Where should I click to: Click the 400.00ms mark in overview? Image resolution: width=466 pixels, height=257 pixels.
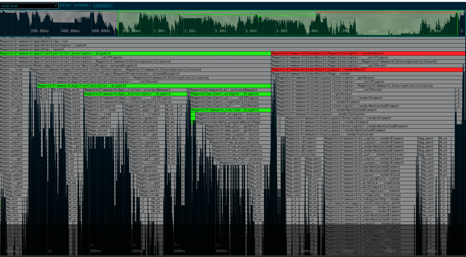pos(70,31)
